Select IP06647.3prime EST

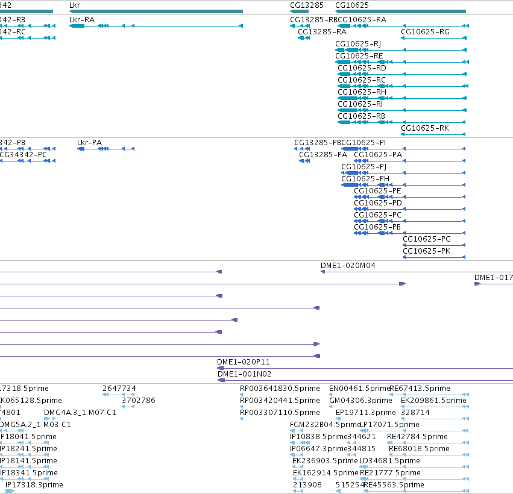pos(297,455)
